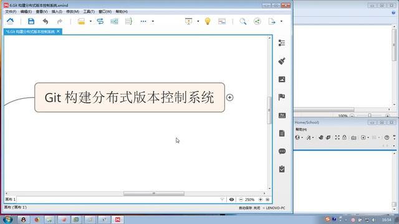Viewport: 399px width, 224px height.
Task: Open 帮助(H) menu in the Home/School window
Action: click(x=301, y=129)
